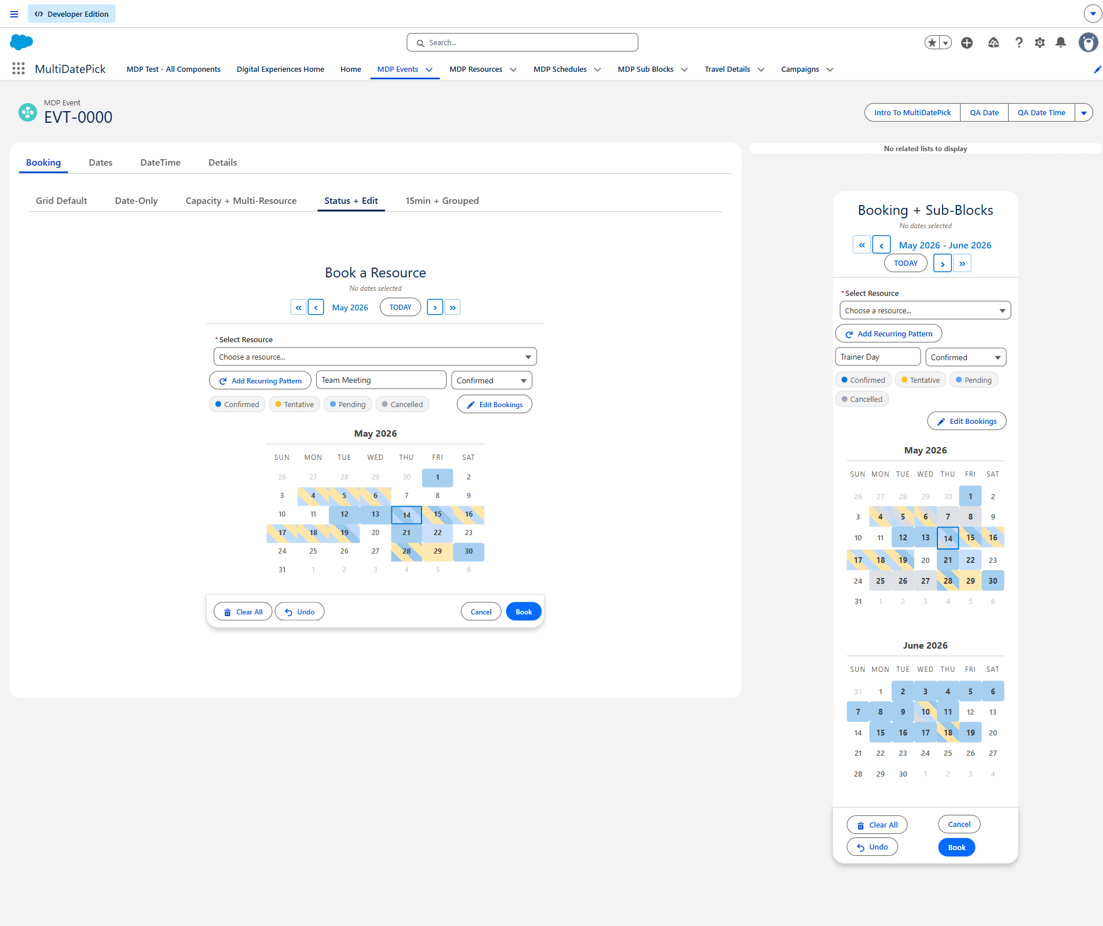
Task: Click double-right arrow in Booking + Sub-Blocks
Action: 962,263
